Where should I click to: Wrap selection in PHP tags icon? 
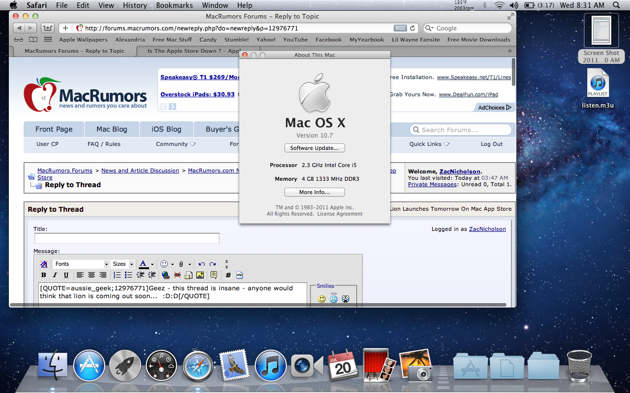click(240, 275)
